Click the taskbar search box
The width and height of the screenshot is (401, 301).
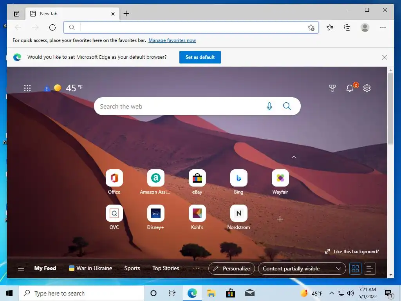[81, 293]
